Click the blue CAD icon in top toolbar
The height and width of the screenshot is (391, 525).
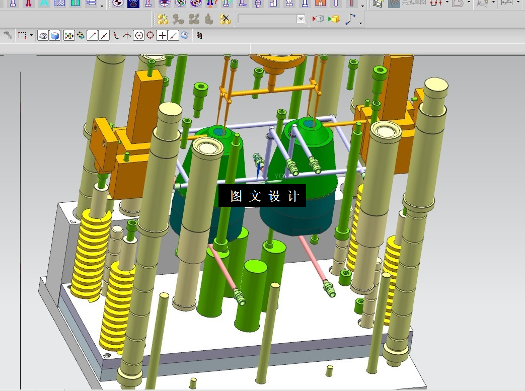point(133,4)
